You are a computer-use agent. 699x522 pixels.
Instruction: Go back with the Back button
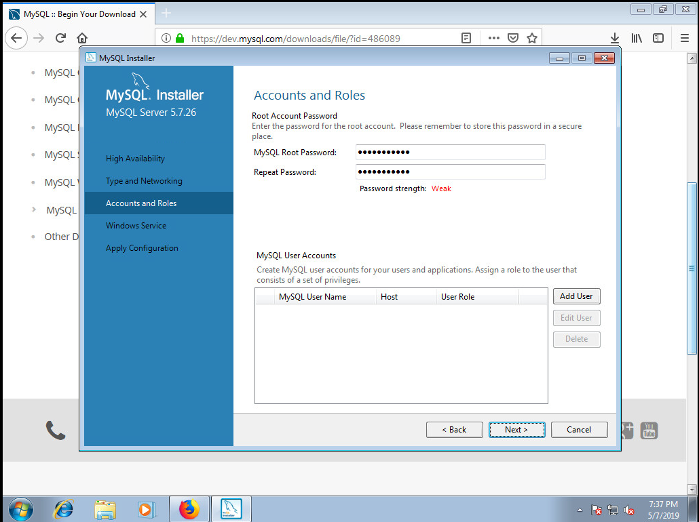pyautogui.click(x=454, y=429)
